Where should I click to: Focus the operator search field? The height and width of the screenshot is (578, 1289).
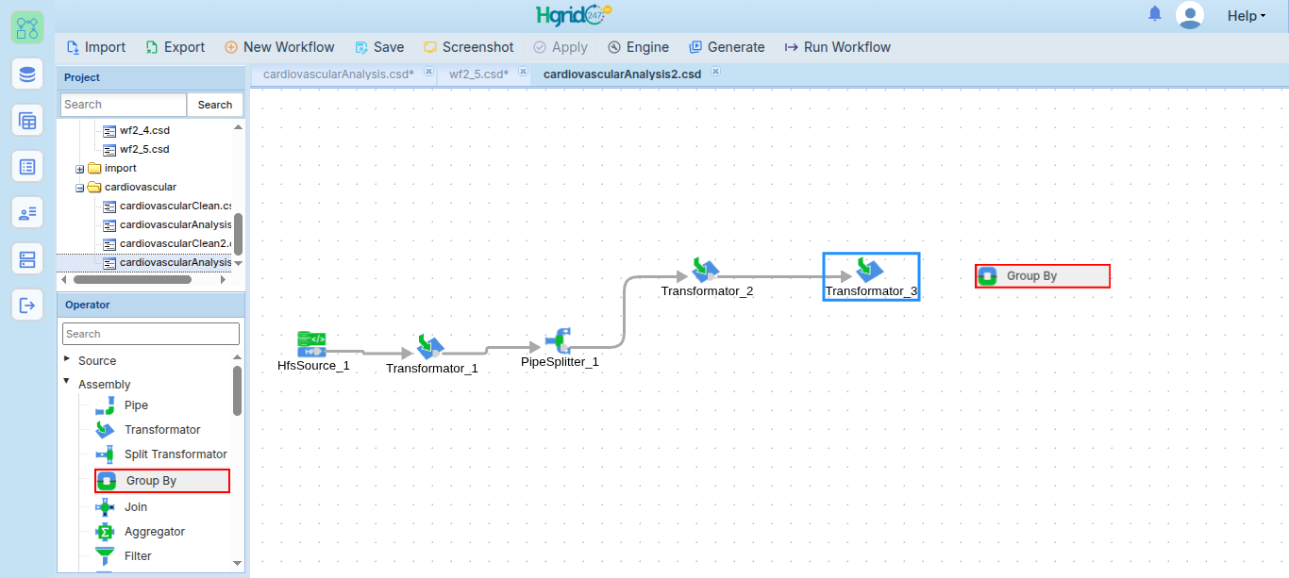151,334
